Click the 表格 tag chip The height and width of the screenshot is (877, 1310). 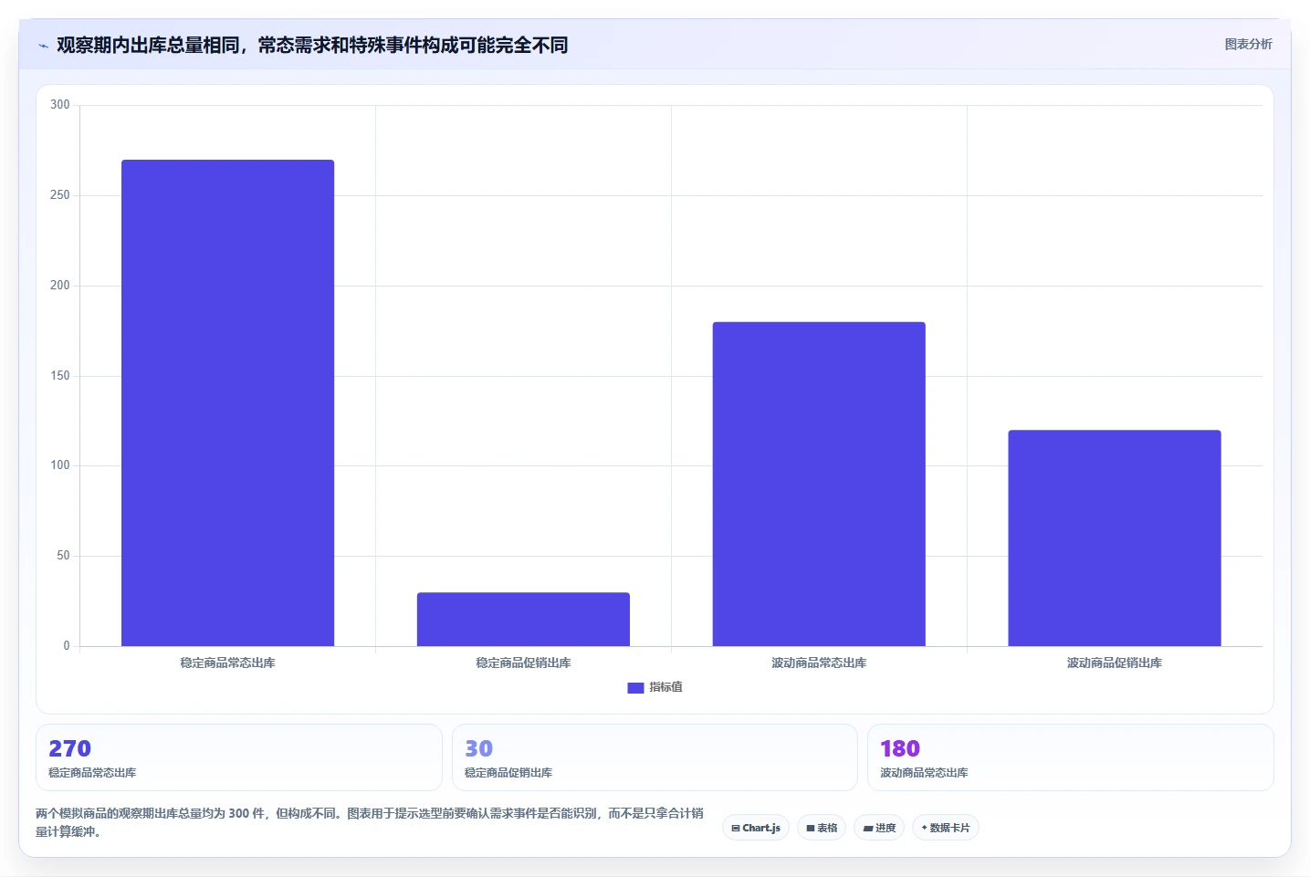(822, 828)
